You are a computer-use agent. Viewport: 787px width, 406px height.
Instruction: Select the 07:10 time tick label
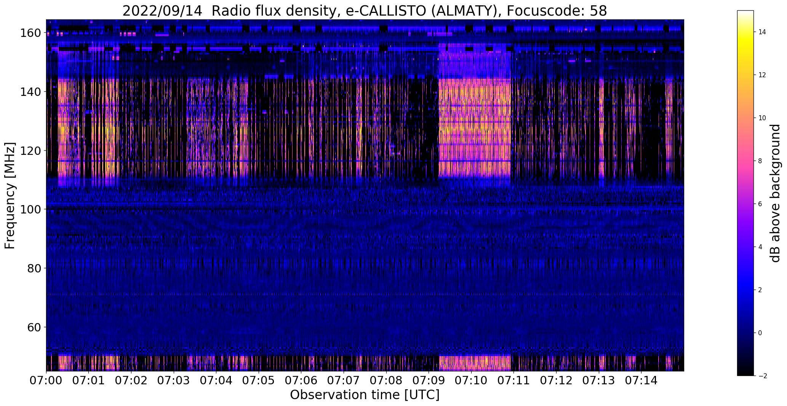click(472, 381)
